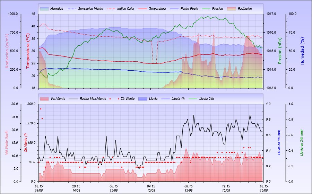The image size is (312, 194).
Task: Click the '16:15 14/08' start time label
Action: (39, 188)
